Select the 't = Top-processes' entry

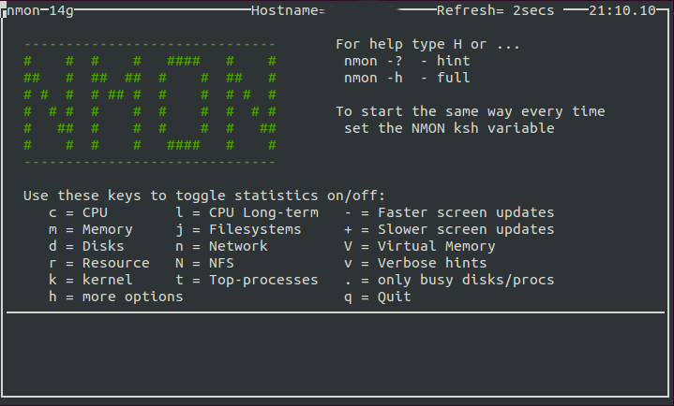(247, 280)
